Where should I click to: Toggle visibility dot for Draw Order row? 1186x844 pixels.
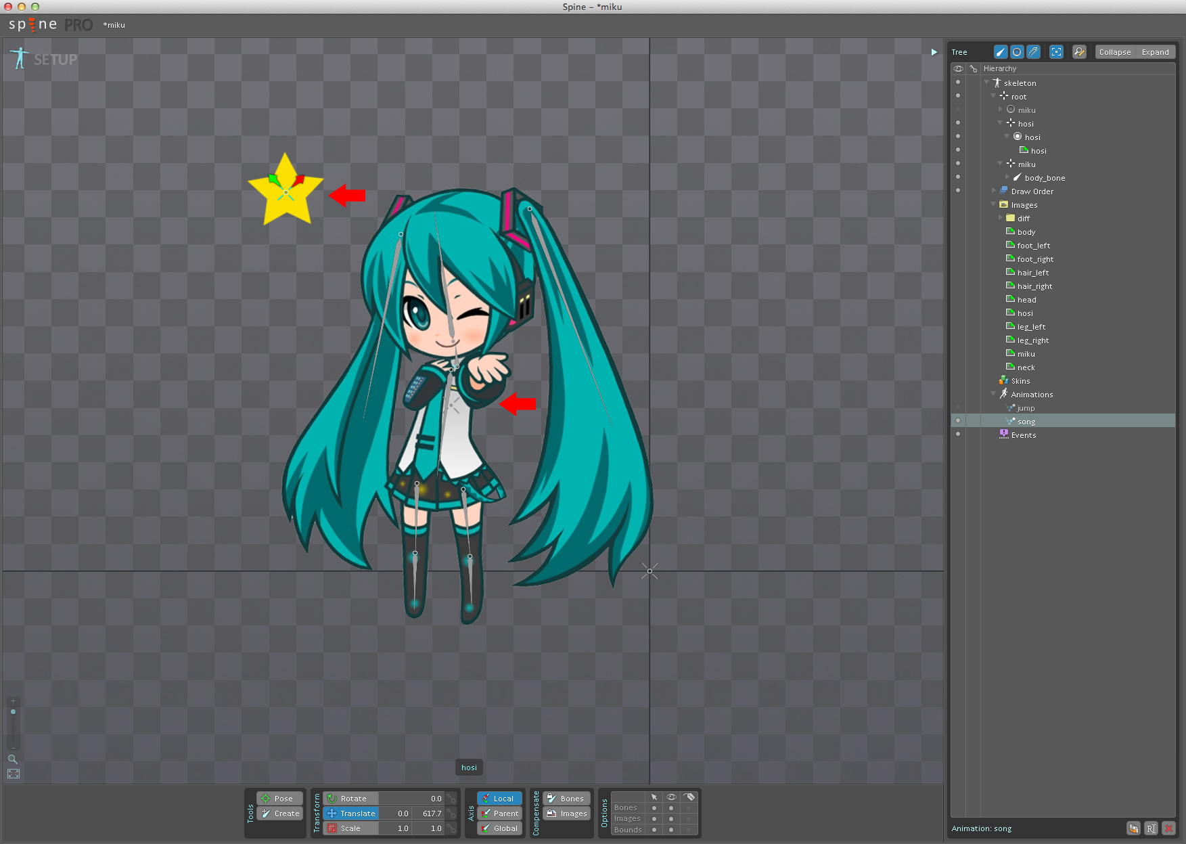click(x=958, y=191)
